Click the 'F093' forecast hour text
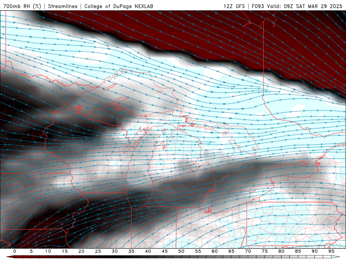 pyautogui.click(x=258, y=6)
